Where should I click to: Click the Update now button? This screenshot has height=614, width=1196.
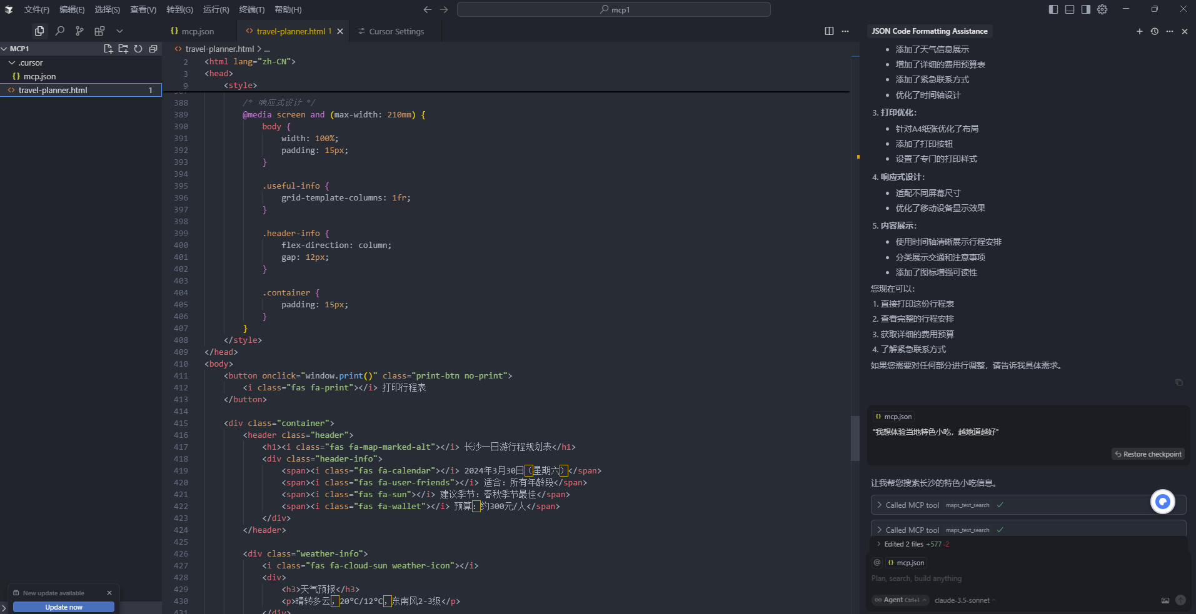(x=64, y=607)
